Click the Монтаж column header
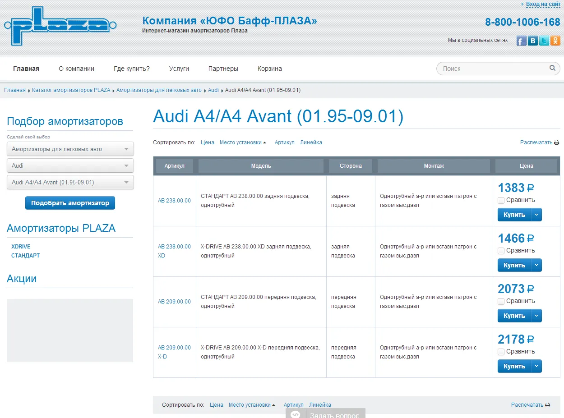This screenshot has width=564, height=418. tap(434, 166)
